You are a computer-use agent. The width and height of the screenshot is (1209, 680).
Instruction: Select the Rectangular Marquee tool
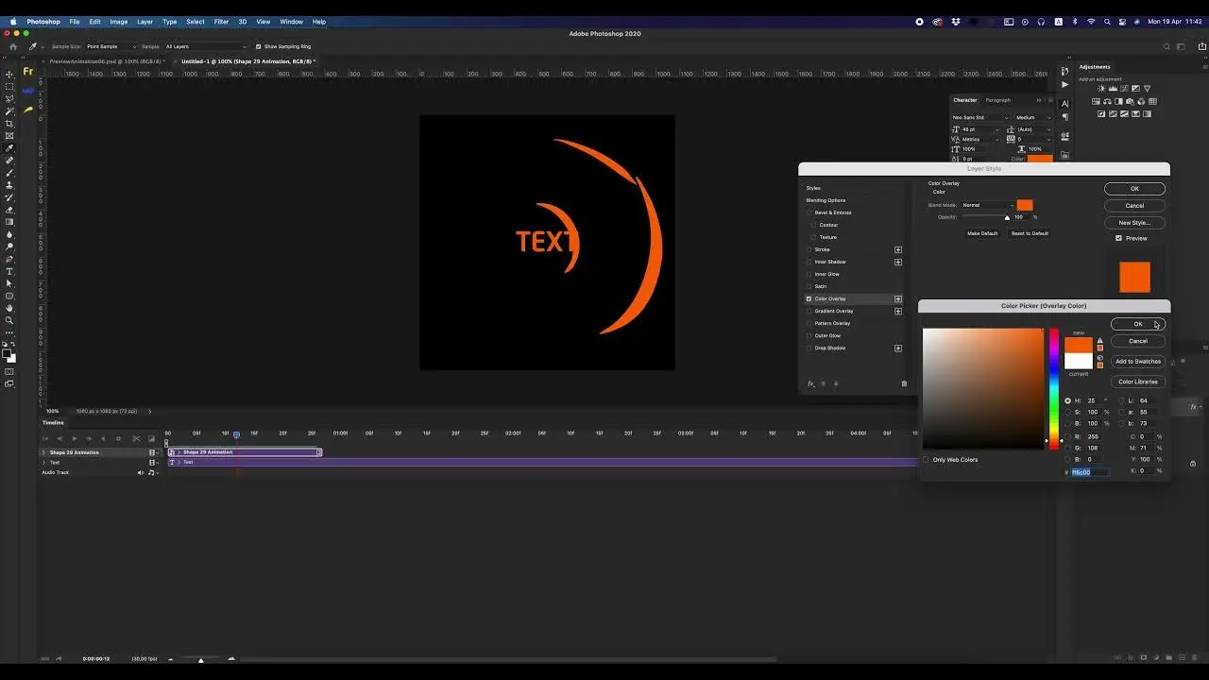click(x=9, y=87)
